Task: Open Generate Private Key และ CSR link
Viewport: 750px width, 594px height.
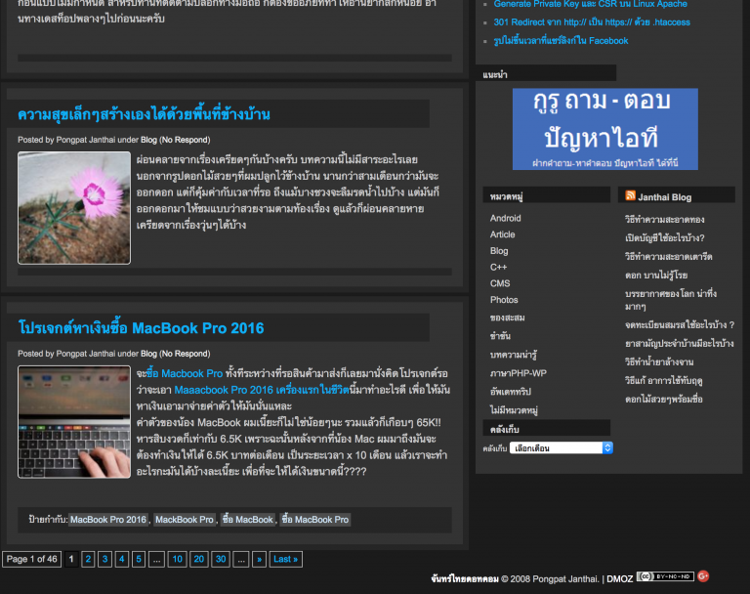Action: pos(590,4)
